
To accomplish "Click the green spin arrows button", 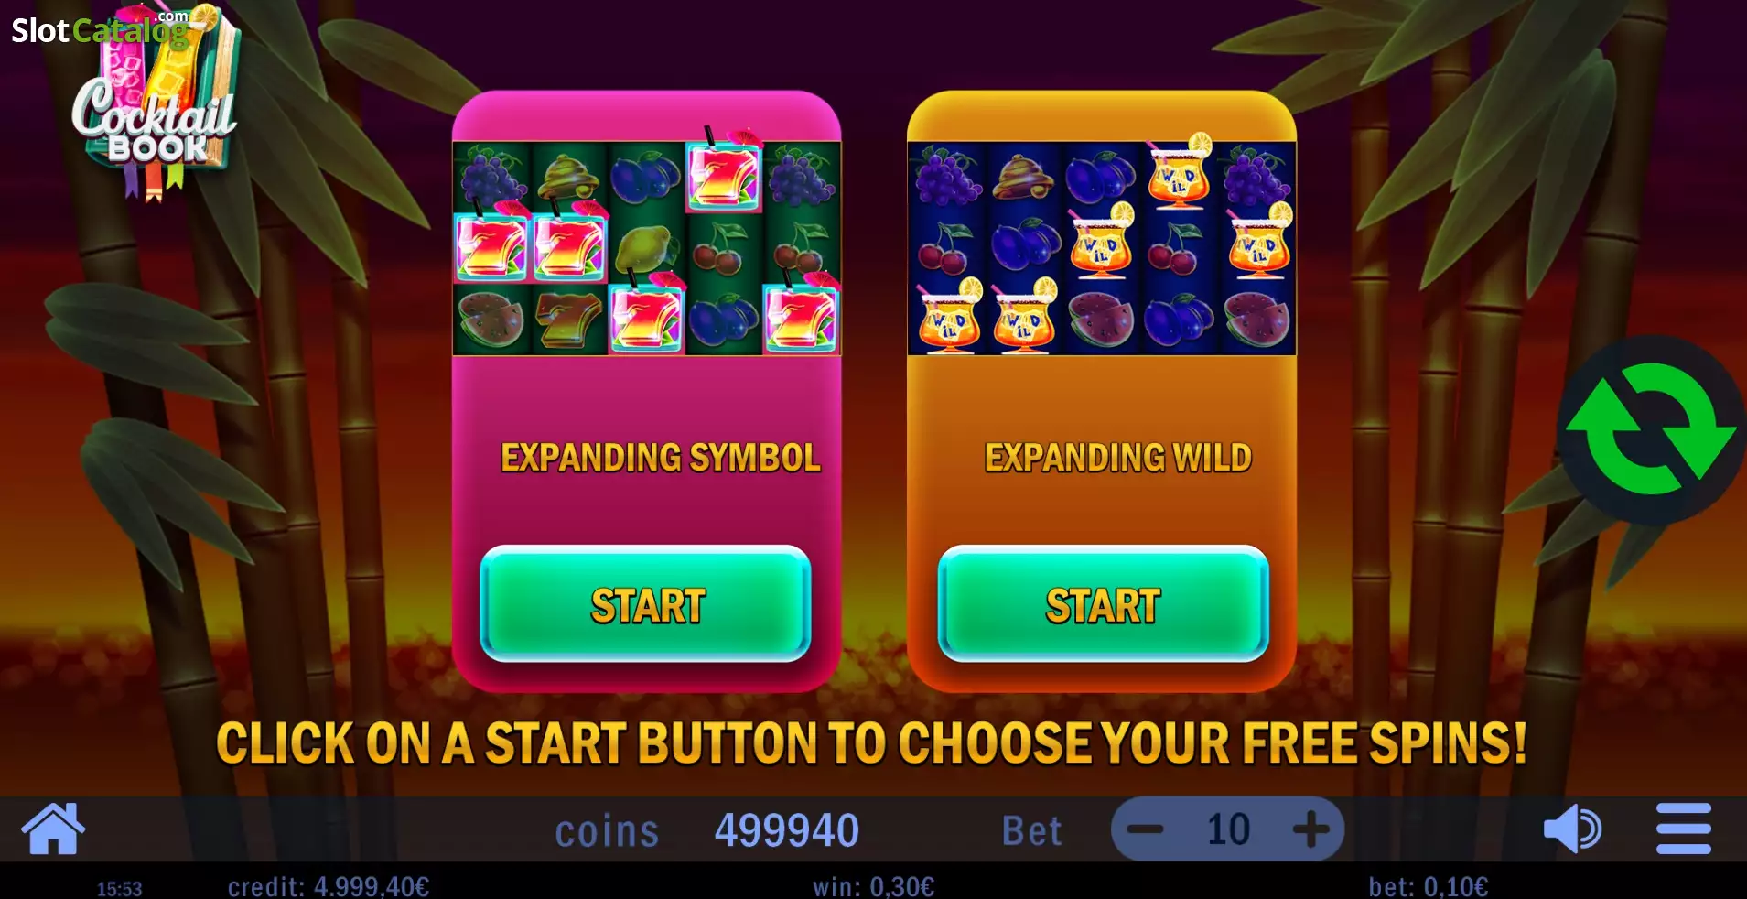I will pos(1651,429).
